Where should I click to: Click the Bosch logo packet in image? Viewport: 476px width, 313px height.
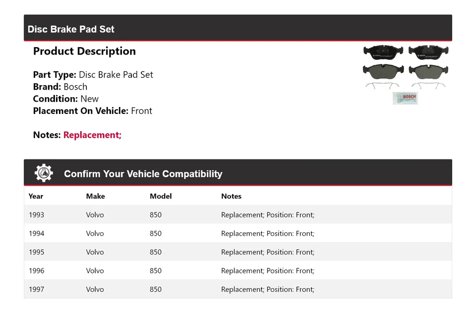pyautogui.click(x=405, y=98)
